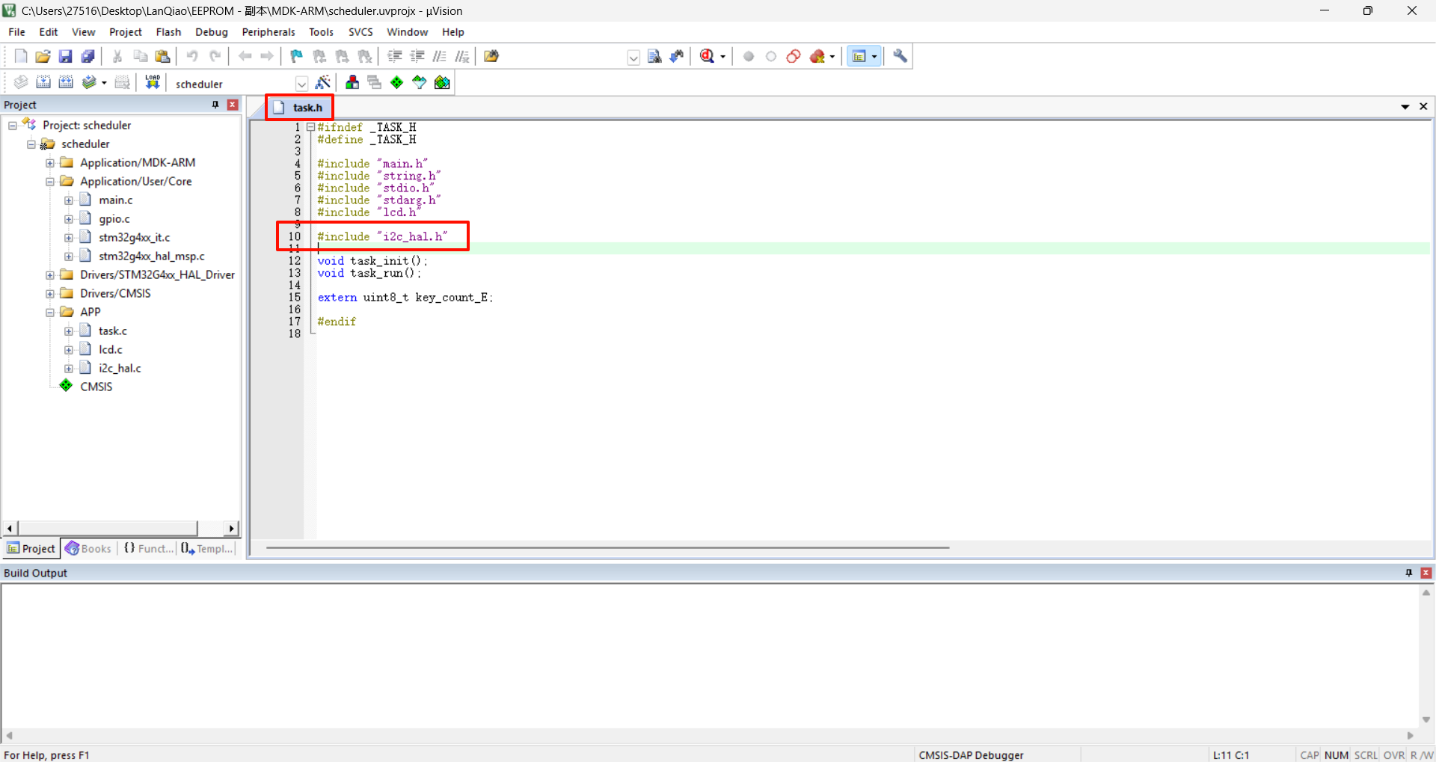This screenshot has width=1436, height=762.
Task: Click Insert/Remove Breakpoint red circle icon
Action: (749, 56)
